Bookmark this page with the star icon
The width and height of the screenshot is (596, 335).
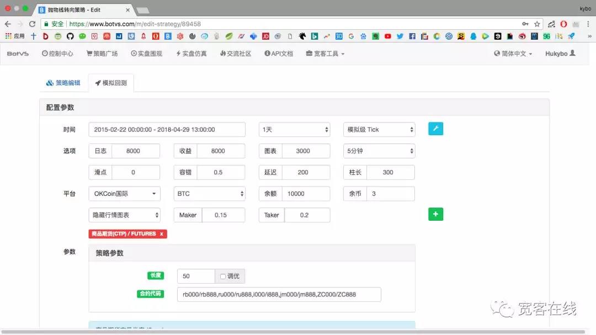tap(537, 24)
